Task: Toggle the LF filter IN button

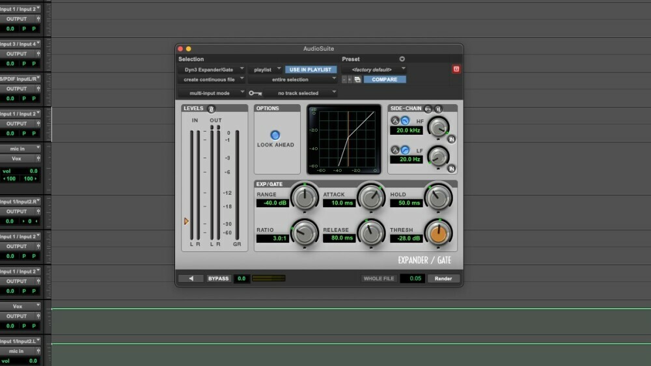Action: click(x=451, y=169)
